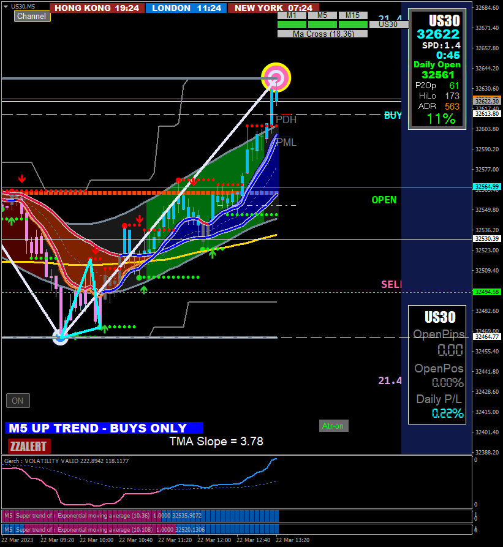The width and height of the screenshot is (503, 547).
Task: Click the Daily P/L 0.22% value
Action: pos(447,413)
